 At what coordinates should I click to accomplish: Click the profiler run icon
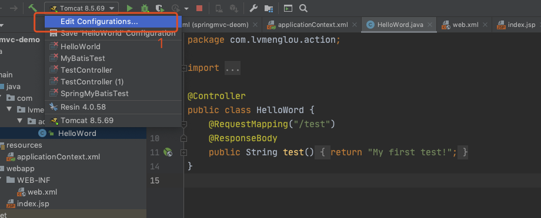coord(176,8)
